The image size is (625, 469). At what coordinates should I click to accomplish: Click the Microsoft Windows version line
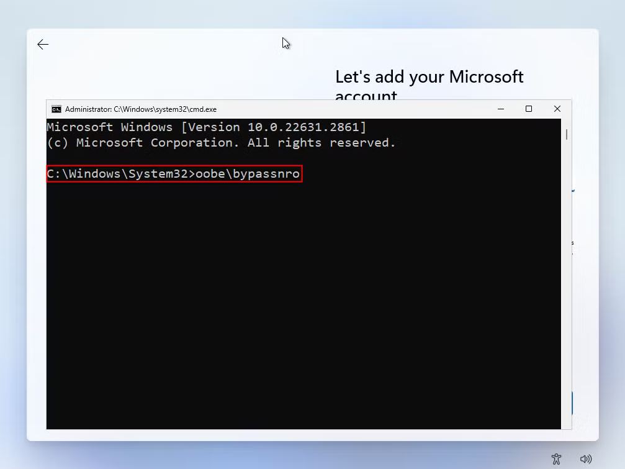206,127
